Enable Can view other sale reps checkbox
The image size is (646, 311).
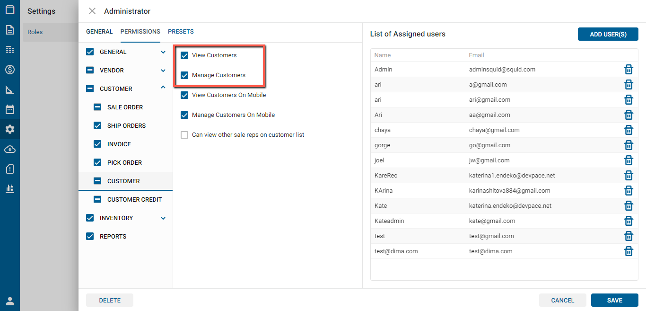coord(184,135)
